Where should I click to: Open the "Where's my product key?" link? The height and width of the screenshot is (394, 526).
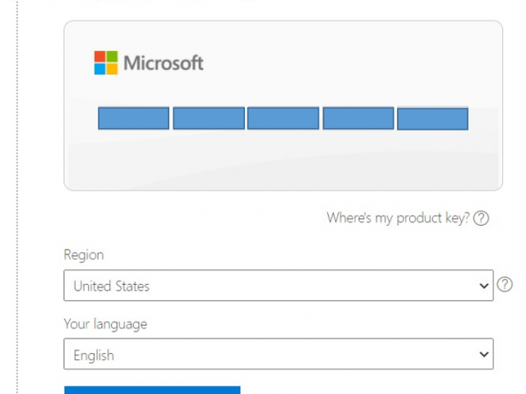click(398, 218)
